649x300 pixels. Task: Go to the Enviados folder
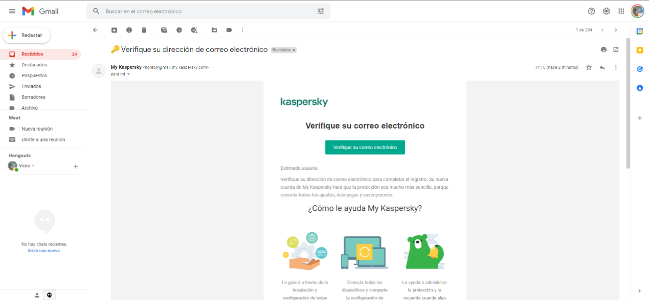pyautogui.click(x=31, y=86)
